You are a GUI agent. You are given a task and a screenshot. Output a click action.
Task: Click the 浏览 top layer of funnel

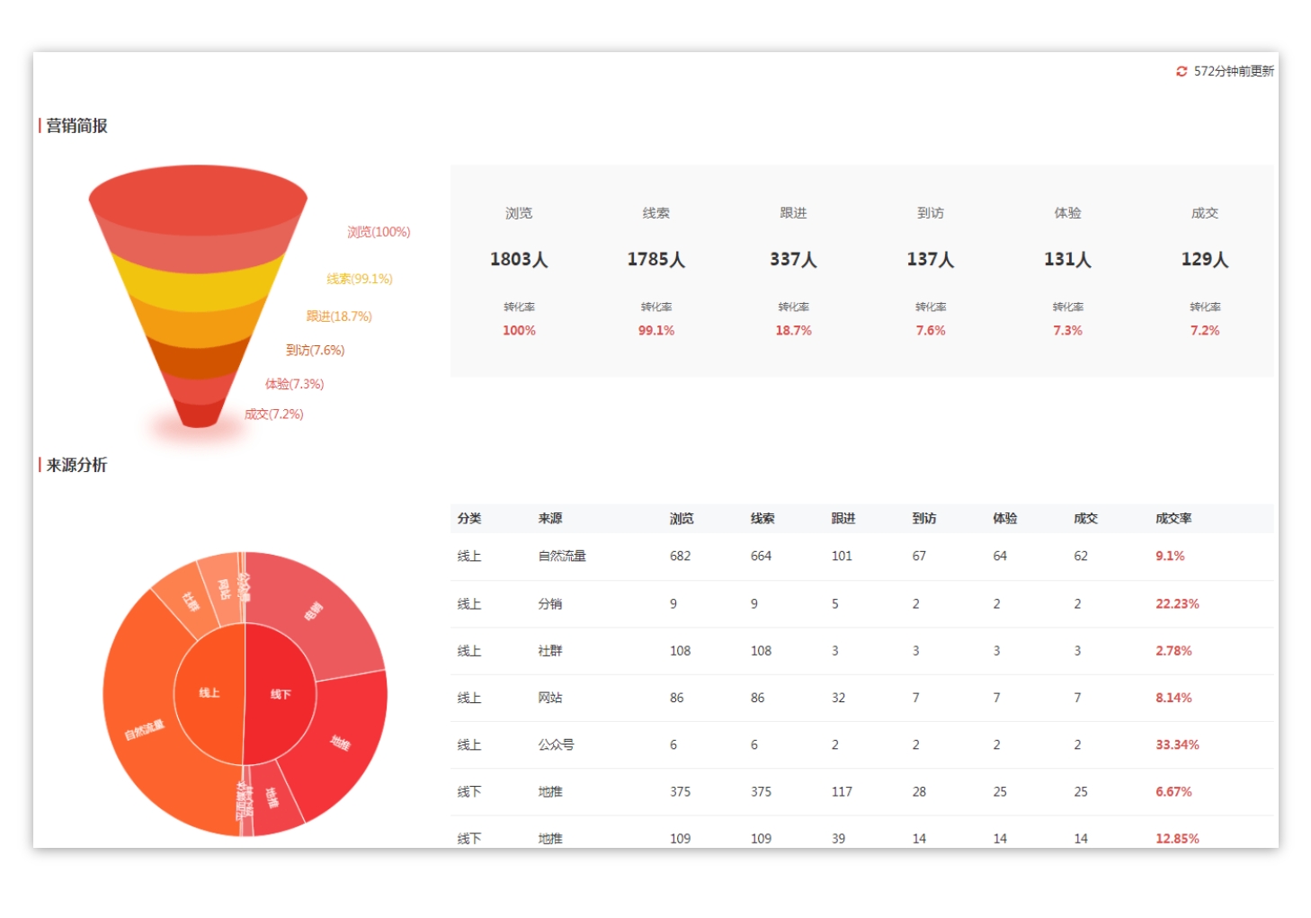pyautogui.click(x=198, y=216)
